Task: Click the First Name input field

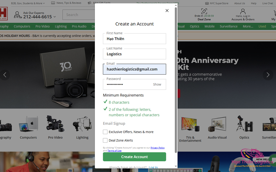Action: 134,39
